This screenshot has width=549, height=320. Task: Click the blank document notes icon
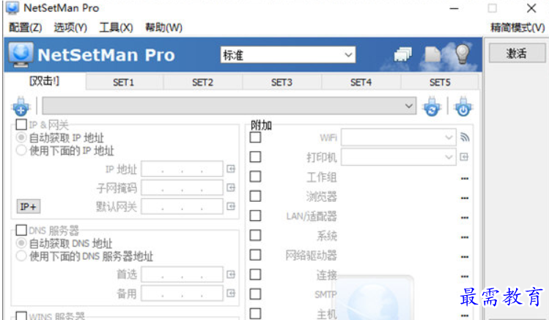tap(432, 54)
